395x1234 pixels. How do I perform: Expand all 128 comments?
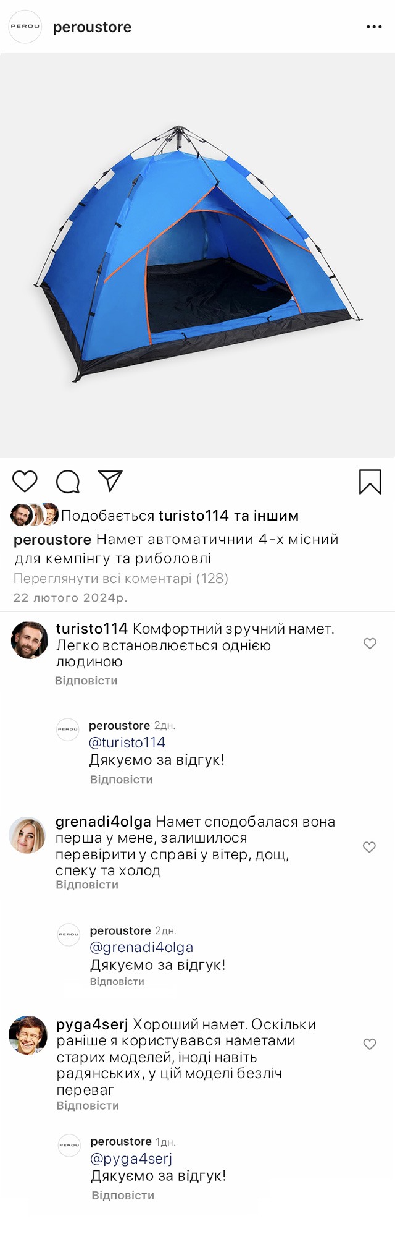point(121,579)
